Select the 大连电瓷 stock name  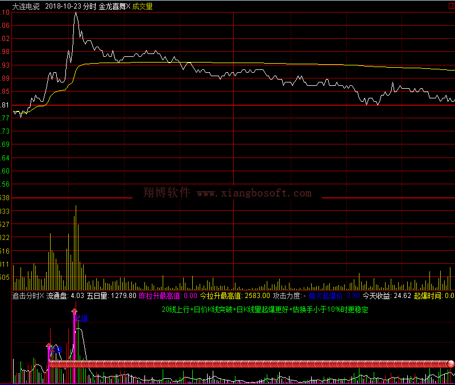coord(26,6)
